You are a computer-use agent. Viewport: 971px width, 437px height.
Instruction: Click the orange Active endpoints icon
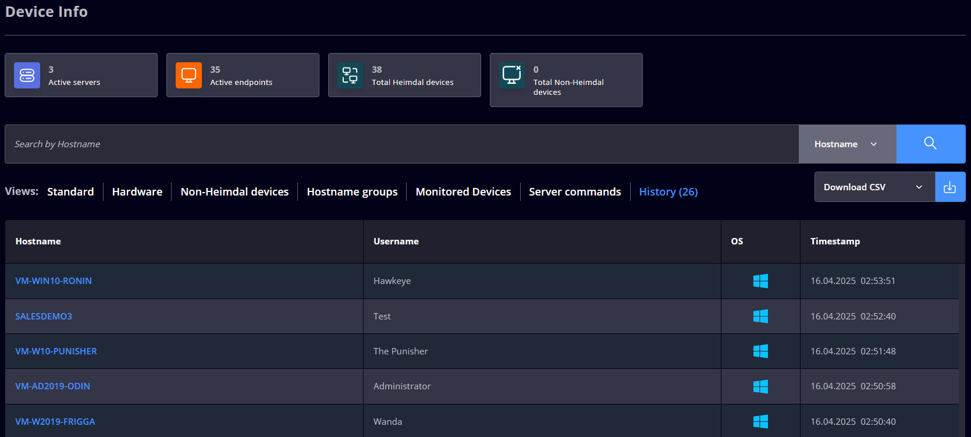click(x=188, y=75)
